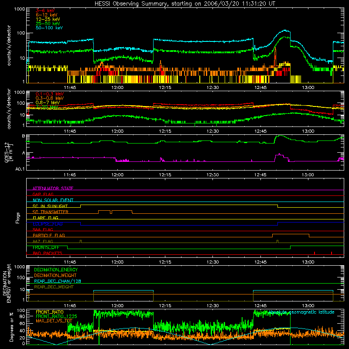
Task: Select the 1000 tick on keV panel axis
Action: click(x=19, y=9)
